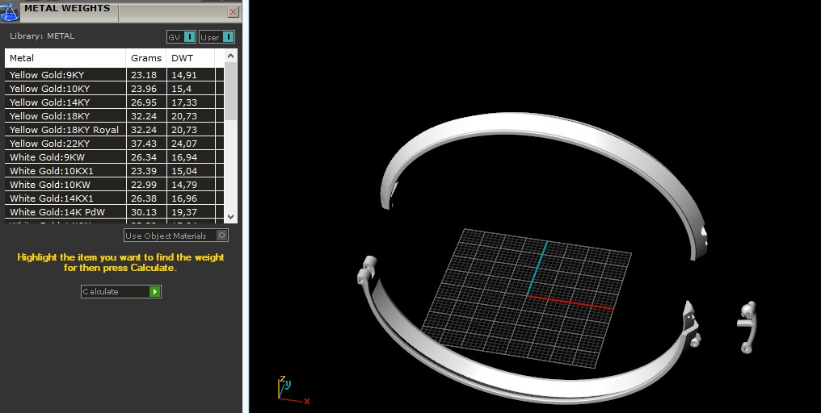Image resolution: width=821 pixels, height=413 pixels.
Task: Click the 24,07 DWT value
Action: (x=184, y=144)
